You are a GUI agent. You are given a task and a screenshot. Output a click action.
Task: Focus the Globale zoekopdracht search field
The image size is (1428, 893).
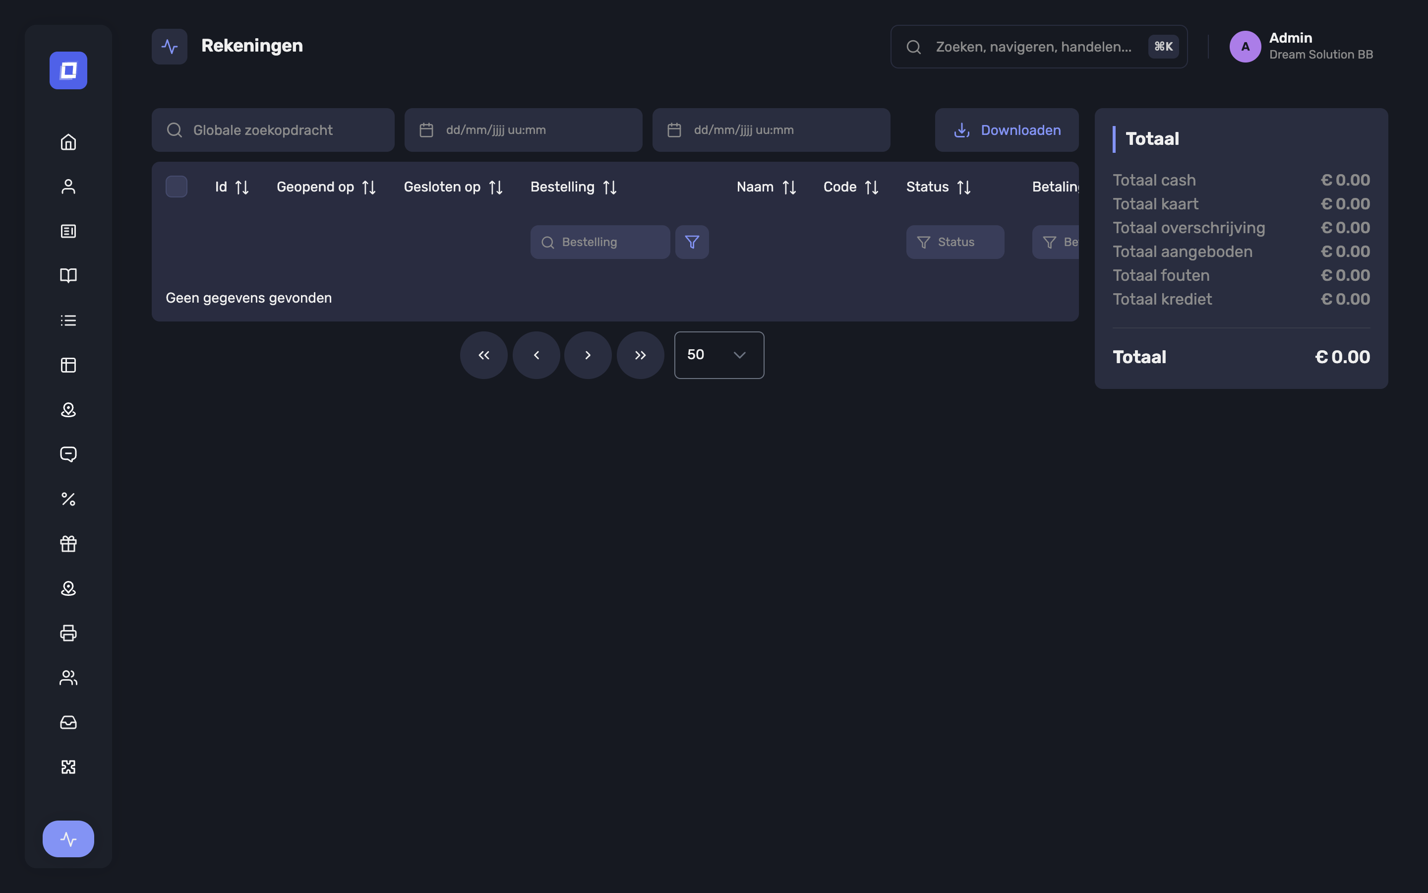pyautogui.click(x=273, y=130)
